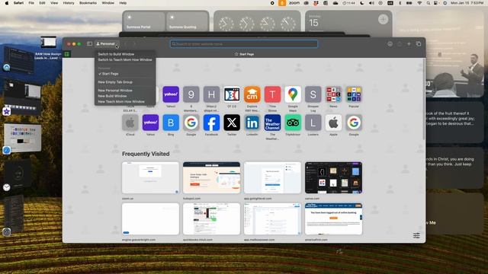Open the americafirst.com thumbnail

tap(333, 219)
